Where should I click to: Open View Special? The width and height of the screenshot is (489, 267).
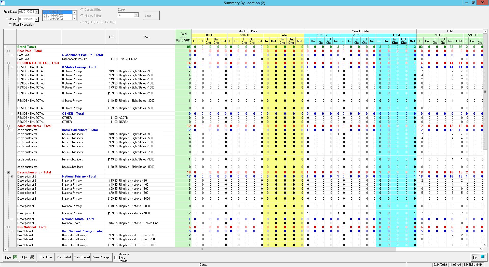tap(82, 257)
